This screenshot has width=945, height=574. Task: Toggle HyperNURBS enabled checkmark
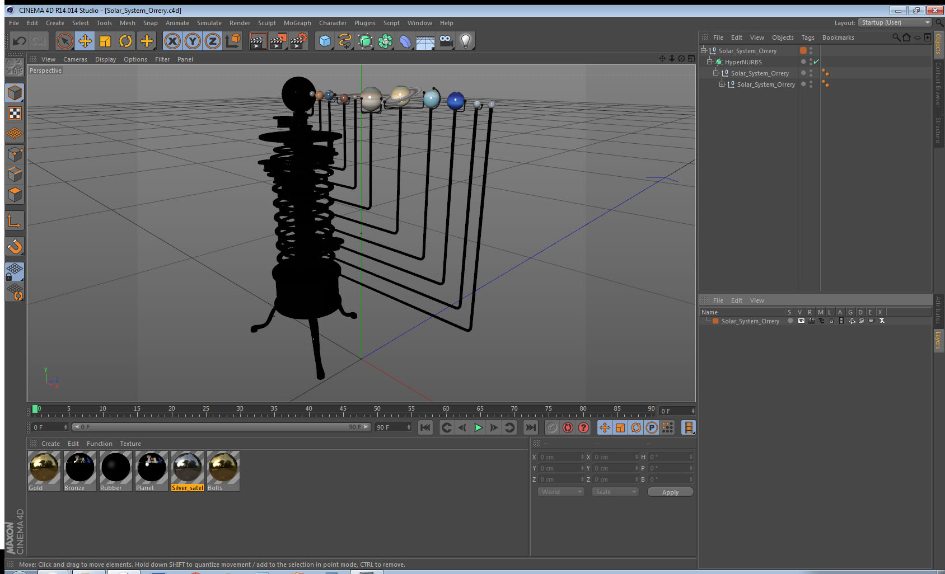pyautogui.click(x=816, y=62)
